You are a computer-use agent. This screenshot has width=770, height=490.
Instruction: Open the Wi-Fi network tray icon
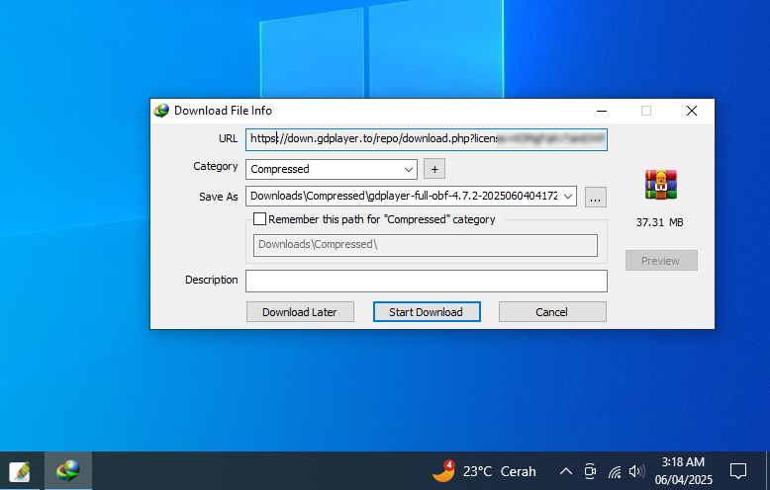615,472
